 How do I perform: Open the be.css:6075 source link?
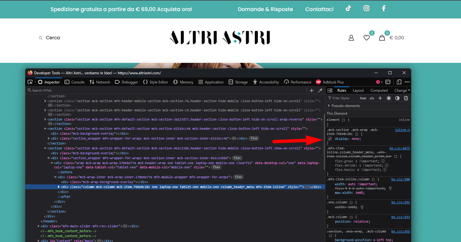[400, 148]
